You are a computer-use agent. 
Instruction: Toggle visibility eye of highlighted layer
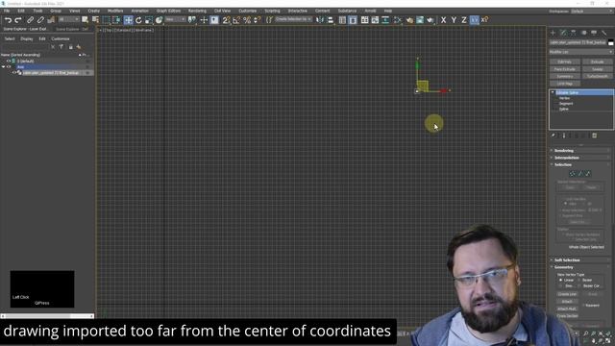tap(9, 67)
